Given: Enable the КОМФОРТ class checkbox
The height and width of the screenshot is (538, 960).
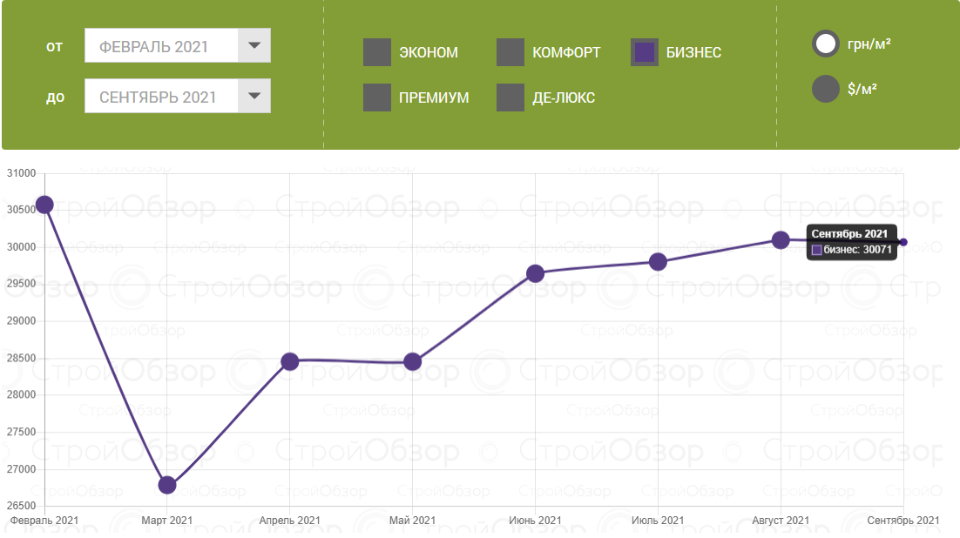Looking at the screenshot, I should pyautogui.click(x=510, y=52).
